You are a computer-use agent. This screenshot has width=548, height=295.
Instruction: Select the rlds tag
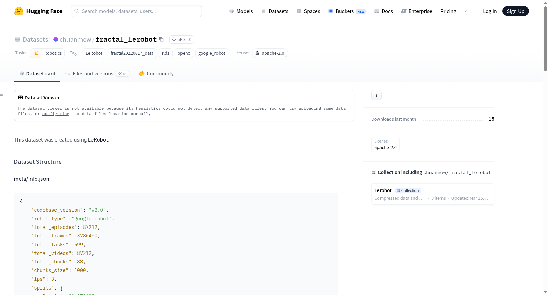[x=166, y=53]
